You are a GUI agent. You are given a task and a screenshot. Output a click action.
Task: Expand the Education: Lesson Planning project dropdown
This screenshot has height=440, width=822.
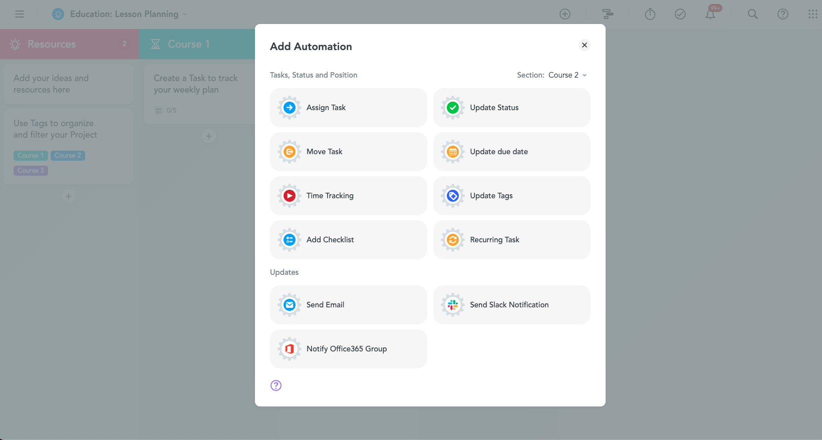click(185, 14)
